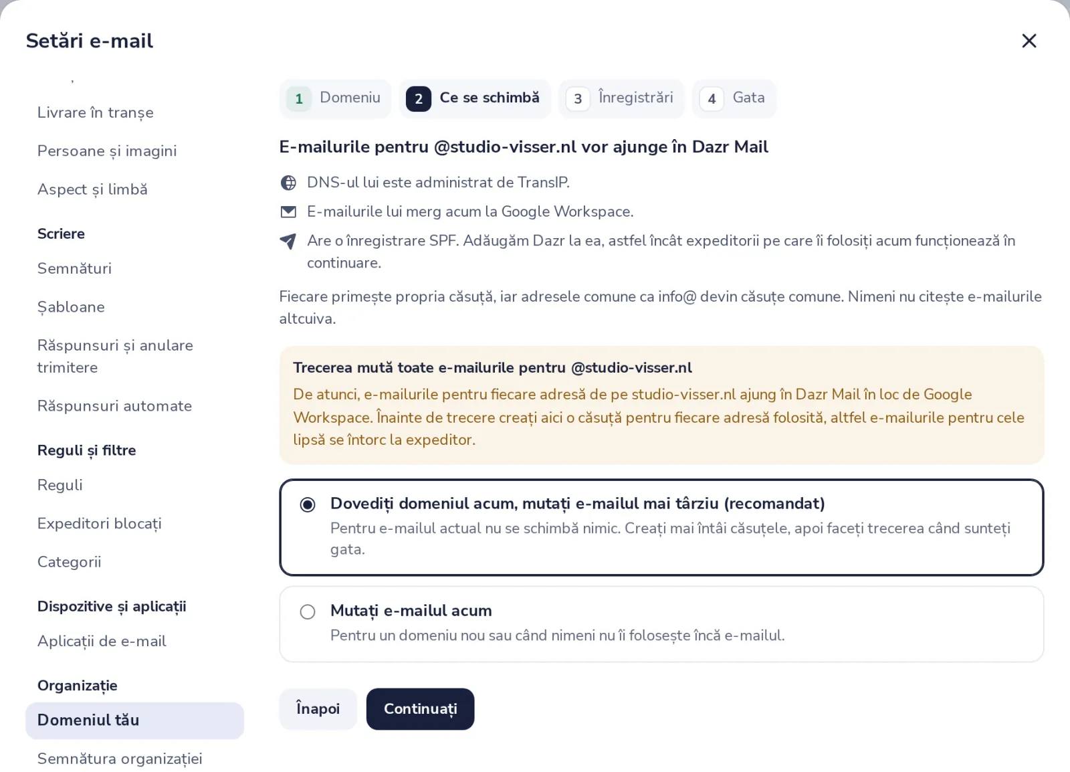This screenshot has height=772, width=1070.
Task: Click step number 1 badge for Domeniu
Action: pyautogui.click(x=299, y=99)
